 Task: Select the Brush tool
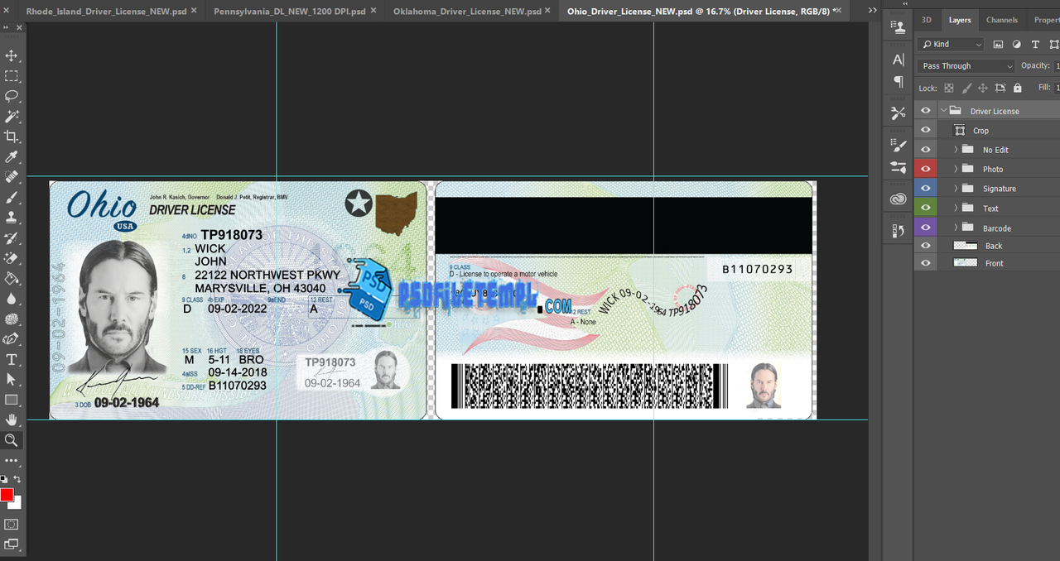pyautogui.click(x=12, y=198)
